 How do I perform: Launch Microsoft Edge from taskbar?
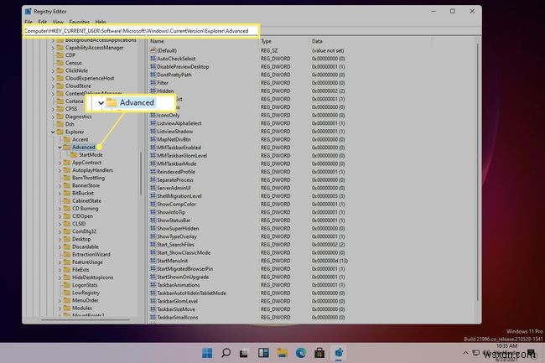pos(301,353)
